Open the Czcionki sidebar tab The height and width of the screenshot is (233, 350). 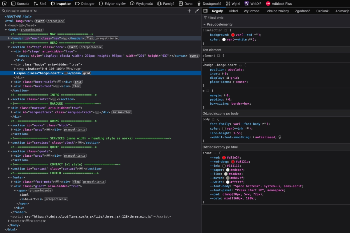click(323, 11)
